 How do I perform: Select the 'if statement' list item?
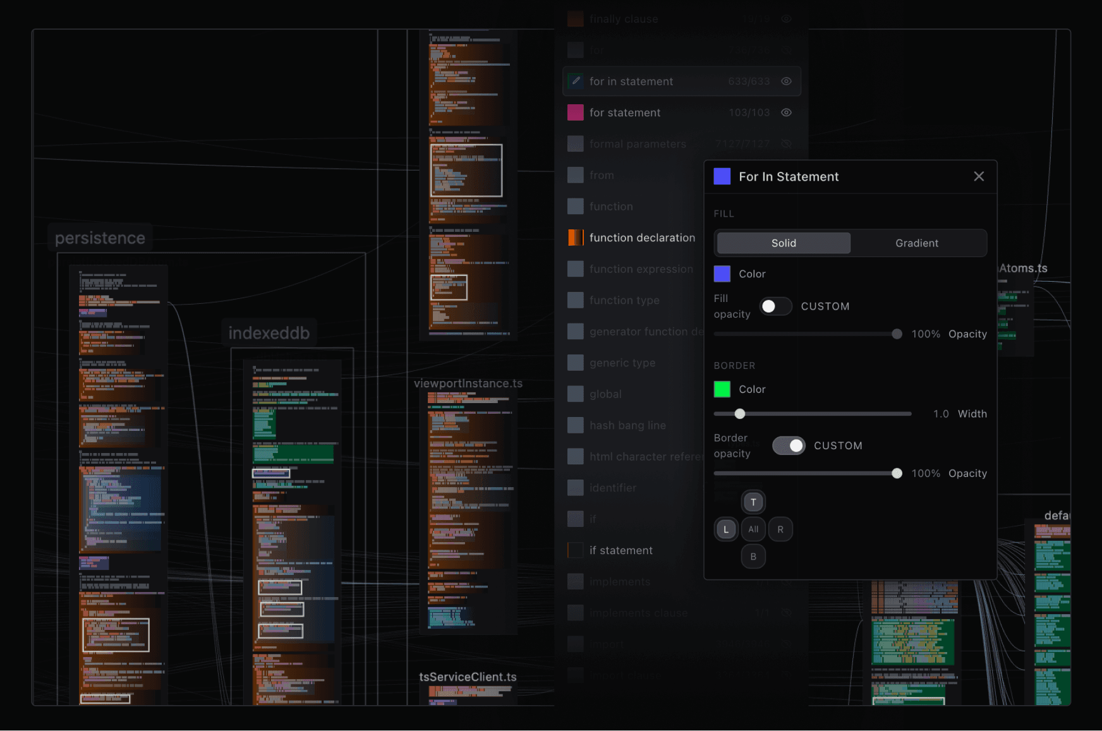pyautogui.click(x=621, y=550)
